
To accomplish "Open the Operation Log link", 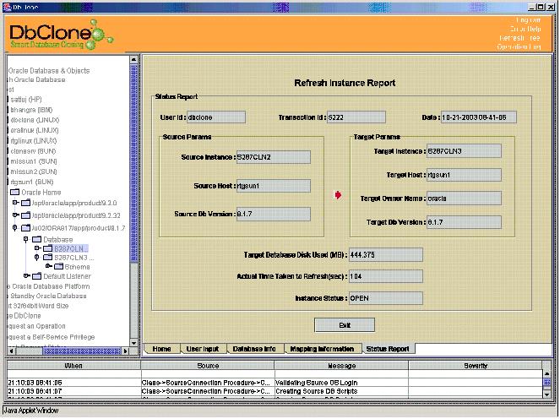I will click(519, 46).
